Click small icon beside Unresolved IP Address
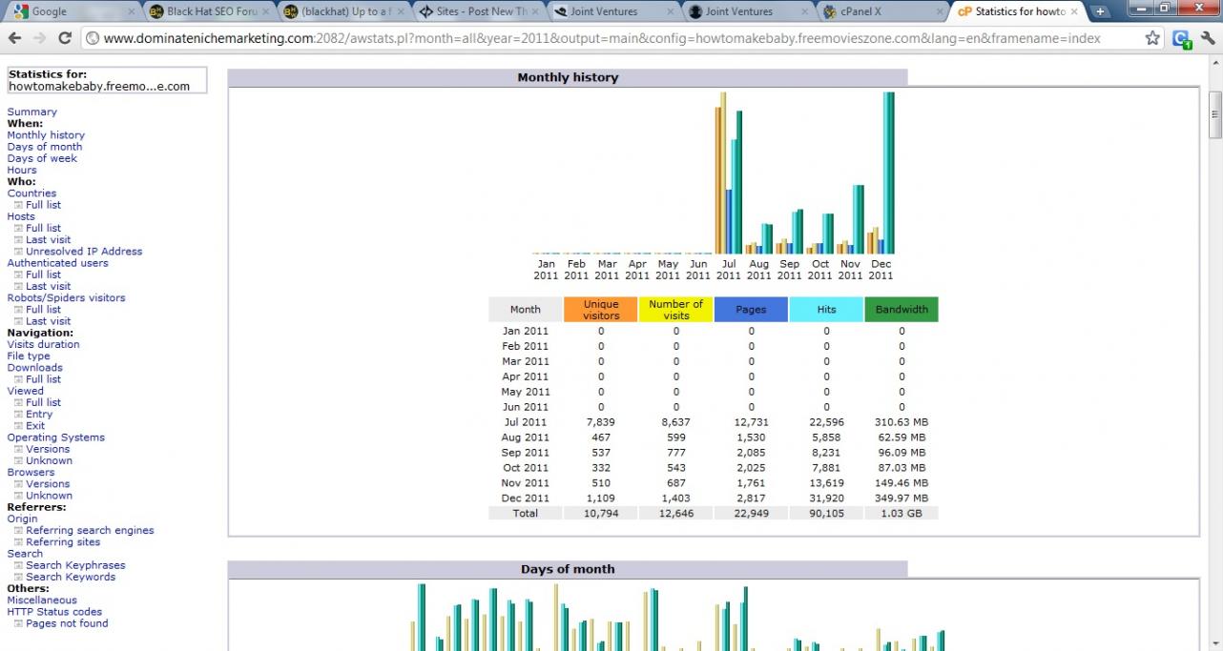 [19, 252]
